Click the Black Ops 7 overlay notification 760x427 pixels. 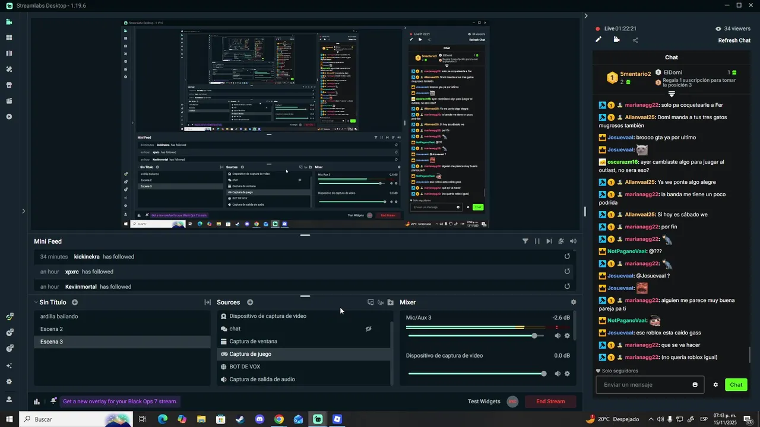point(120,401)
